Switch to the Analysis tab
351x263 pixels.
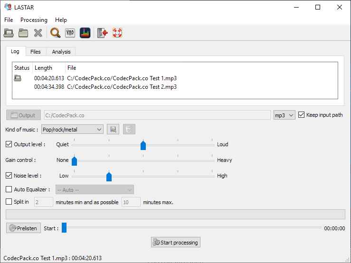point(61,51)
